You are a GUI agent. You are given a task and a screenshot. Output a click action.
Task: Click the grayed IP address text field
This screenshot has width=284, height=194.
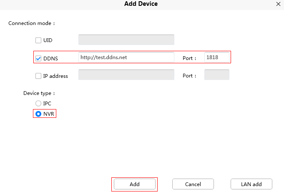click(126, 75)
